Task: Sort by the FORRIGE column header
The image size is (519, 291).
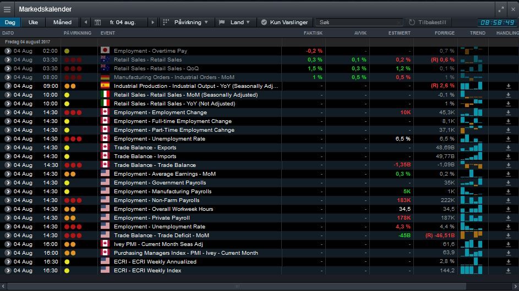Action: [x=445, y=33]
